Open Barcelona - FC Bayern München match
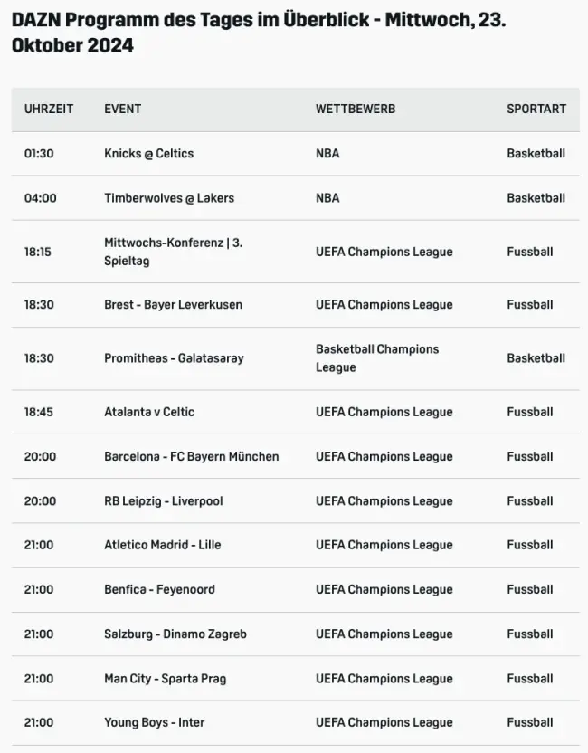Viewport: 588px width, 753px height. 191,457
